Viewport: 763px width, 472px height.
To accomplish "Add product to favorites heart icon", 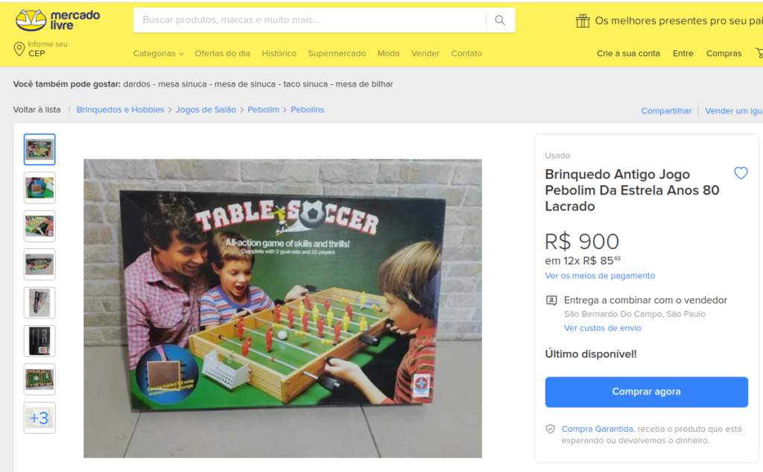I will point(741,173).
